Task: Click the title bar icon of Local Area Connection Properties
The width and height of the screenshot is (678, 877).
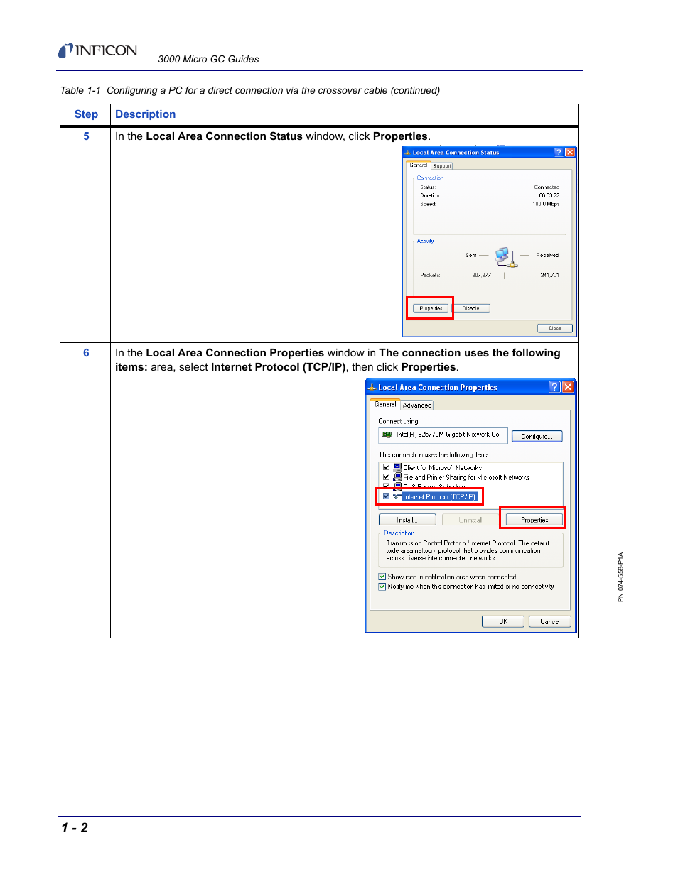Action: click(x=371, y=387)
